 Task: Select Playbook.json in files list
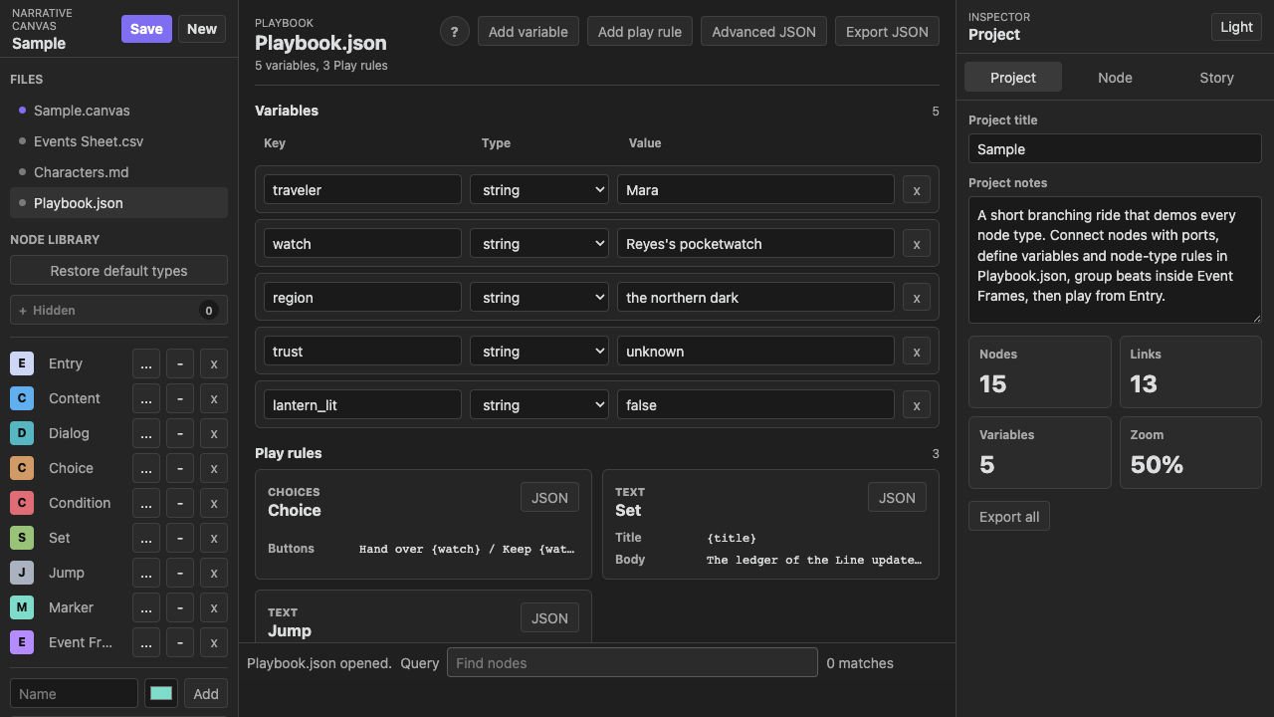pos(118,203)
